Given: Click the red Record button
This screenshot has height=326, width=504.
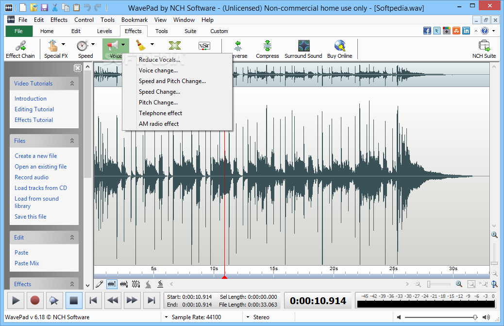Looking at the screenshot, I should [x=34, y=301].
